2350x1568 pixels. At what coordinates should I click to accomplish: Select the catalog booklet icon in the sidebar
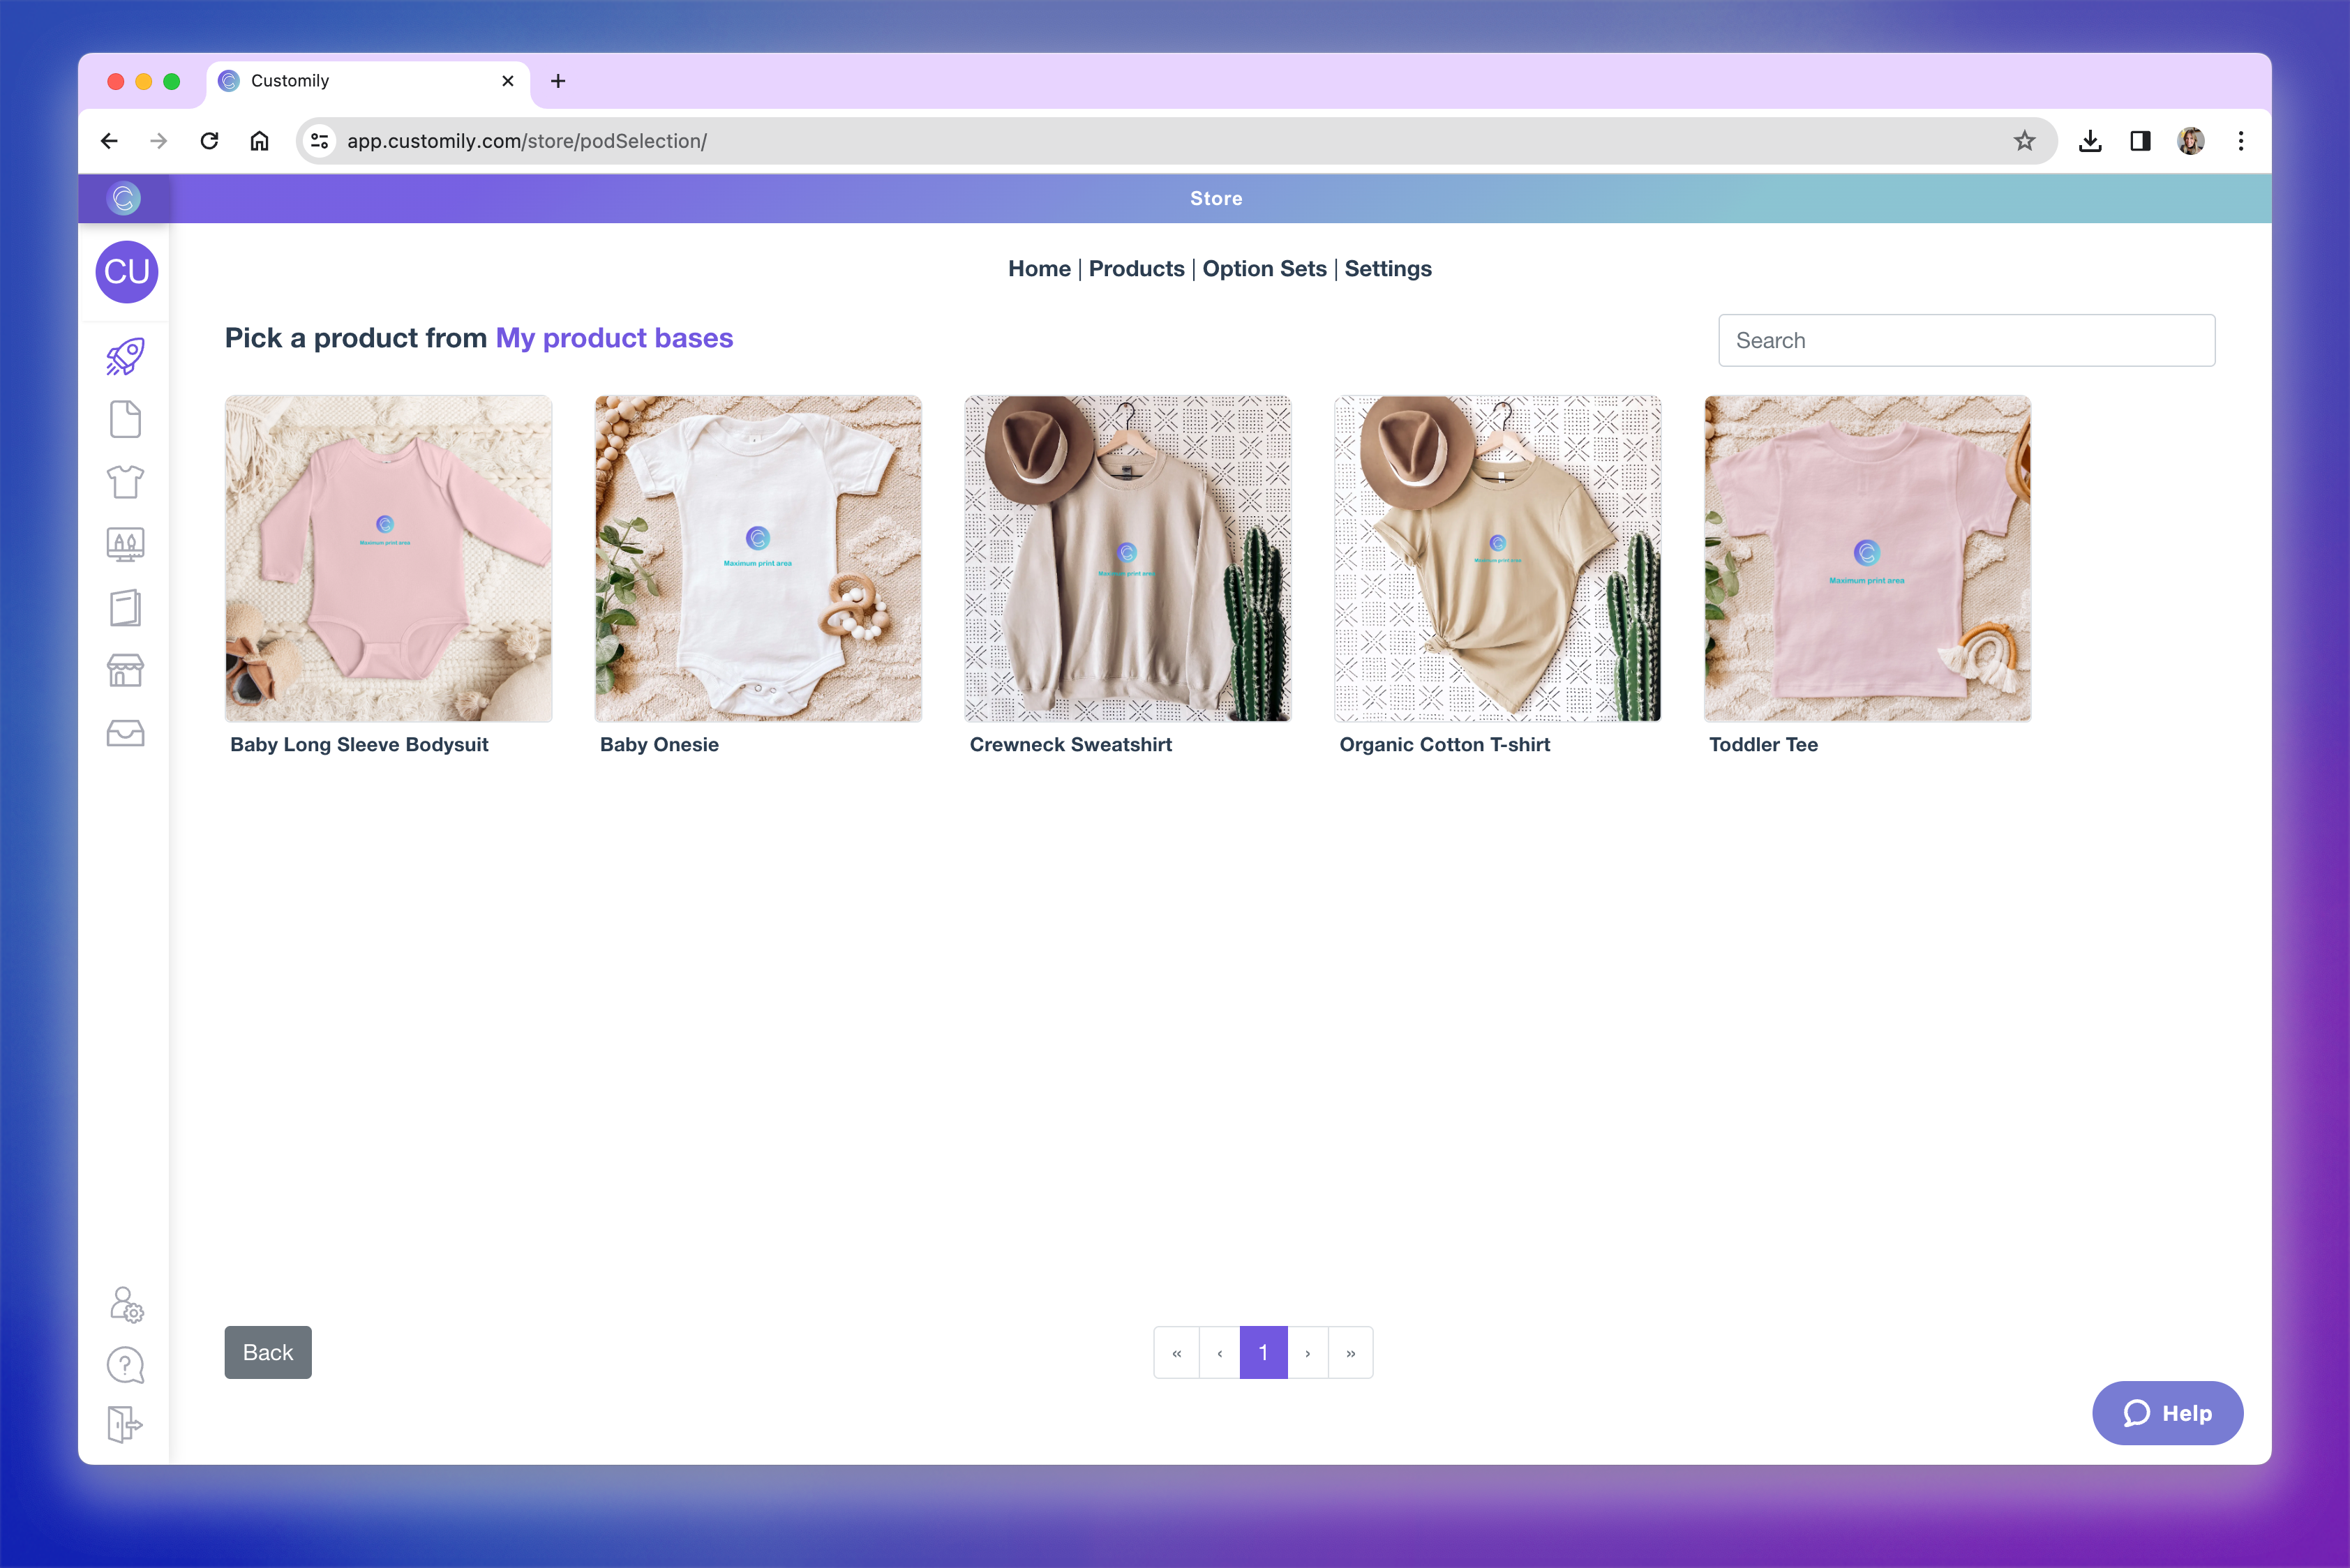click(125, 607)
